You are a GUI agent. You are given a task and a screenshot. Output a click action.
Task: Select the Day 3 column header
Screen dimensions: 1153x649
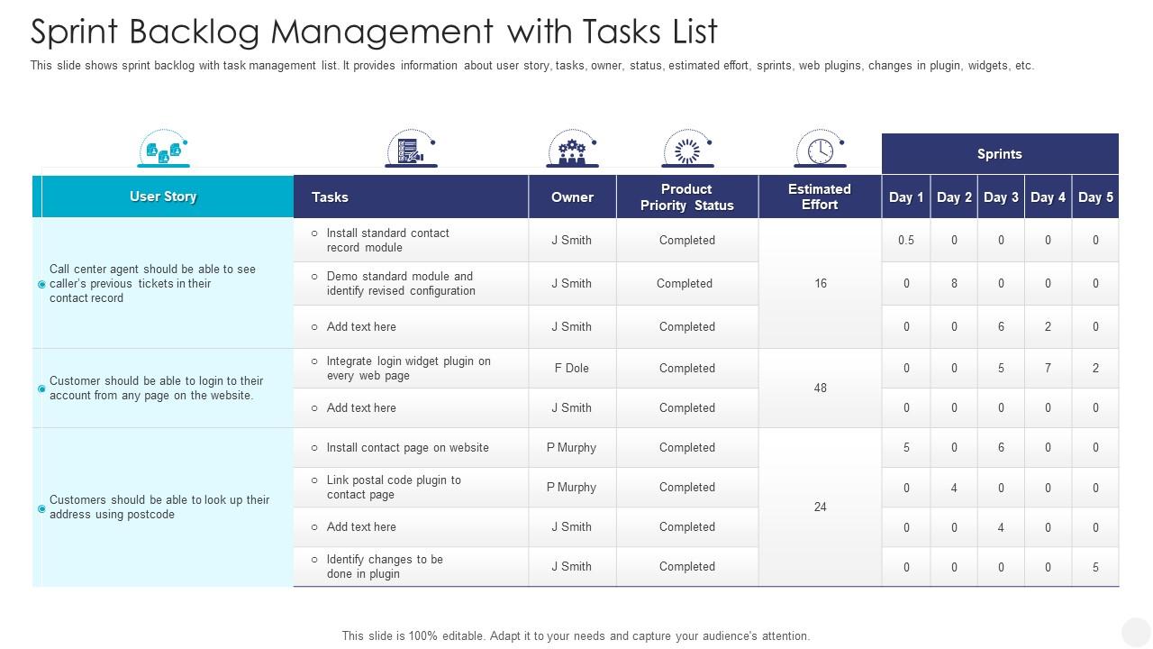point(1001,197)
